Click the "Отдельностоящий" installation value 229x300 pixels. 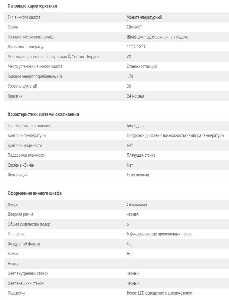(x=142, y=66)
